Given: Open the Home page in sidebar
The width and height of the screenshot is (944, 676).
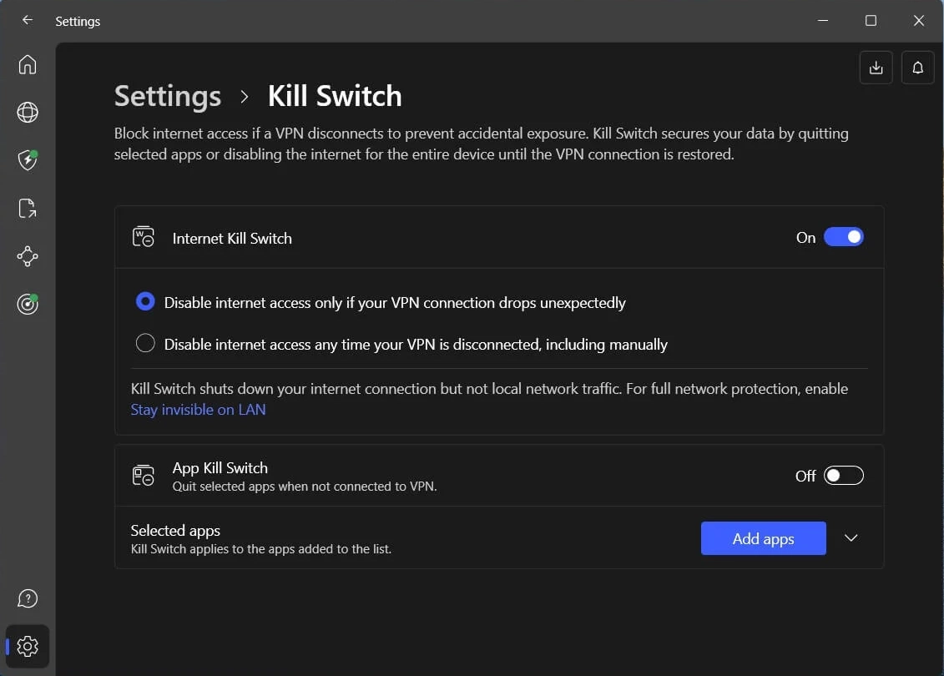Looking at the screenshot, I should click(28, 64).
